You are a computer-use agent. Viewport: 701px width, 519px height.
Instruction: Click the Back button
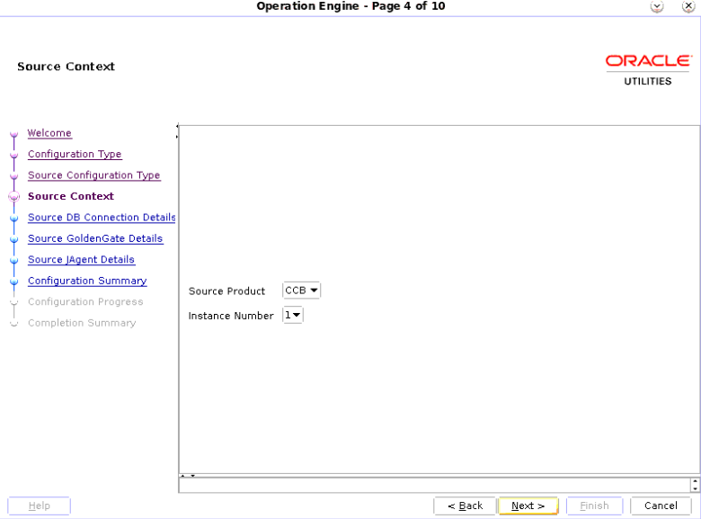pyautogui.click(x=465, y=506)
